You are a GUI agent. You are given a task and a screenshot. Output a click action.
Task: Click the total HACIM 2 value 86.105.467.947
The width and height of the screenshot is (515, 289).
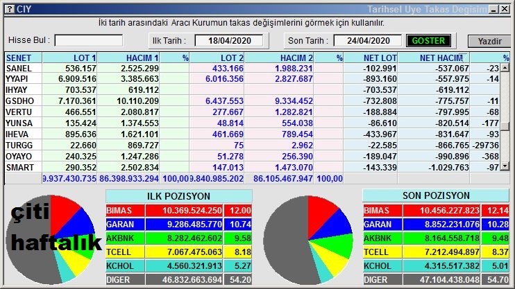tap(282, 178)
